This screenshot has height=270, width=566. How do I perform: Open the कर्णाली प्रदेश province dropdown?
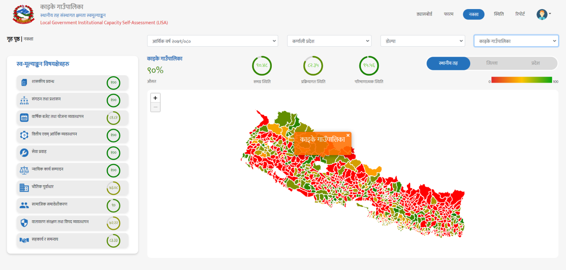(329, 41)
